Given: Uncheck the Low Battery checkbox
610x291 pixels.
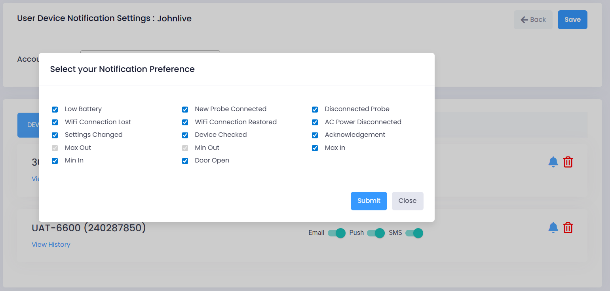Looking at the screenshot, I should (55, 110).
